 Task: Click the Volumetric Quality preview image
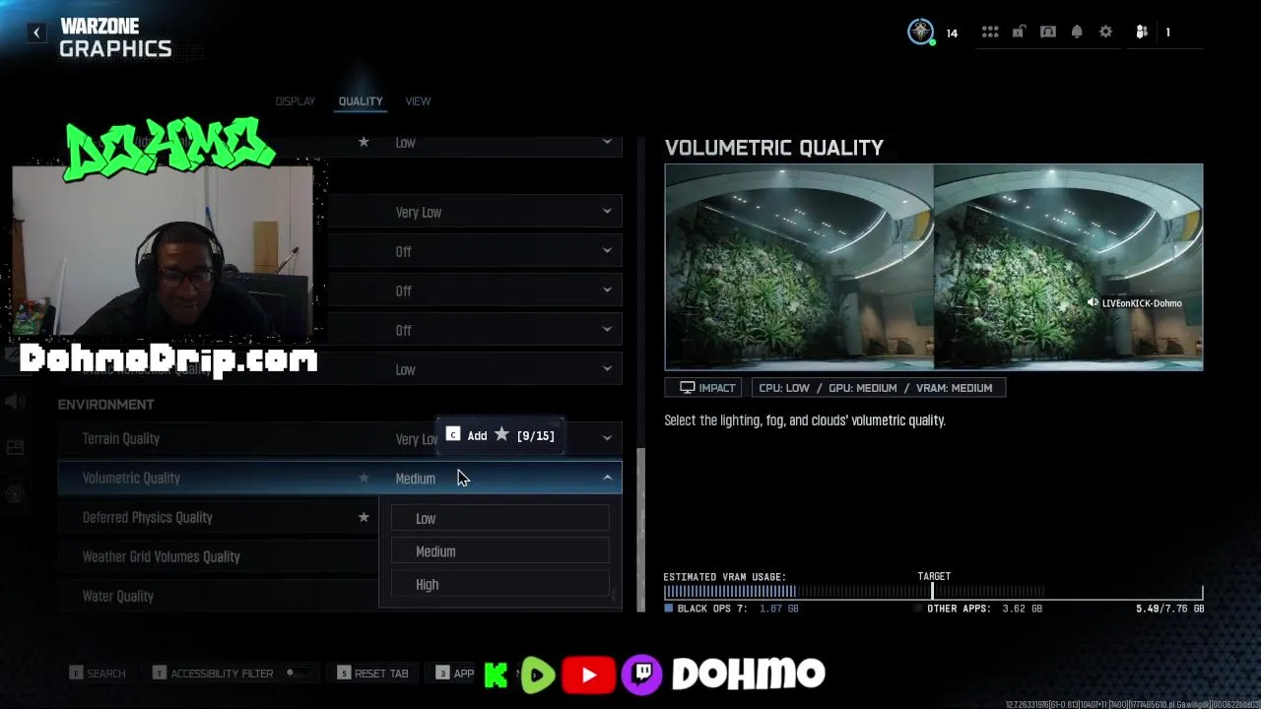point(934,267)
